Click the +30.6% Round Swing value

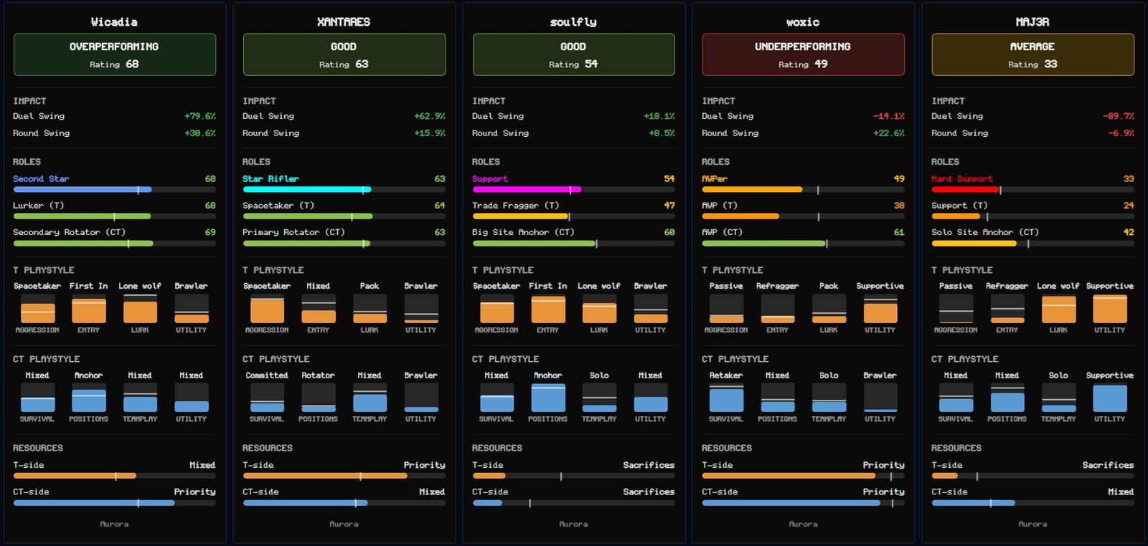[x=200, y=133]
